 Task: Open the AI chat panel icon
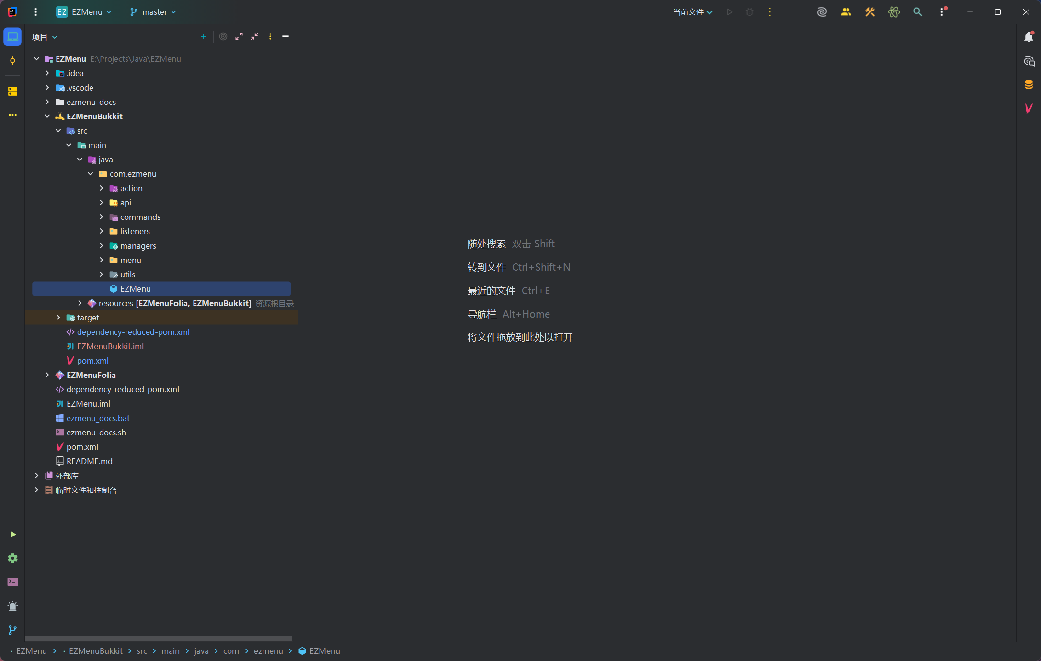click(x=1029, y=61)
